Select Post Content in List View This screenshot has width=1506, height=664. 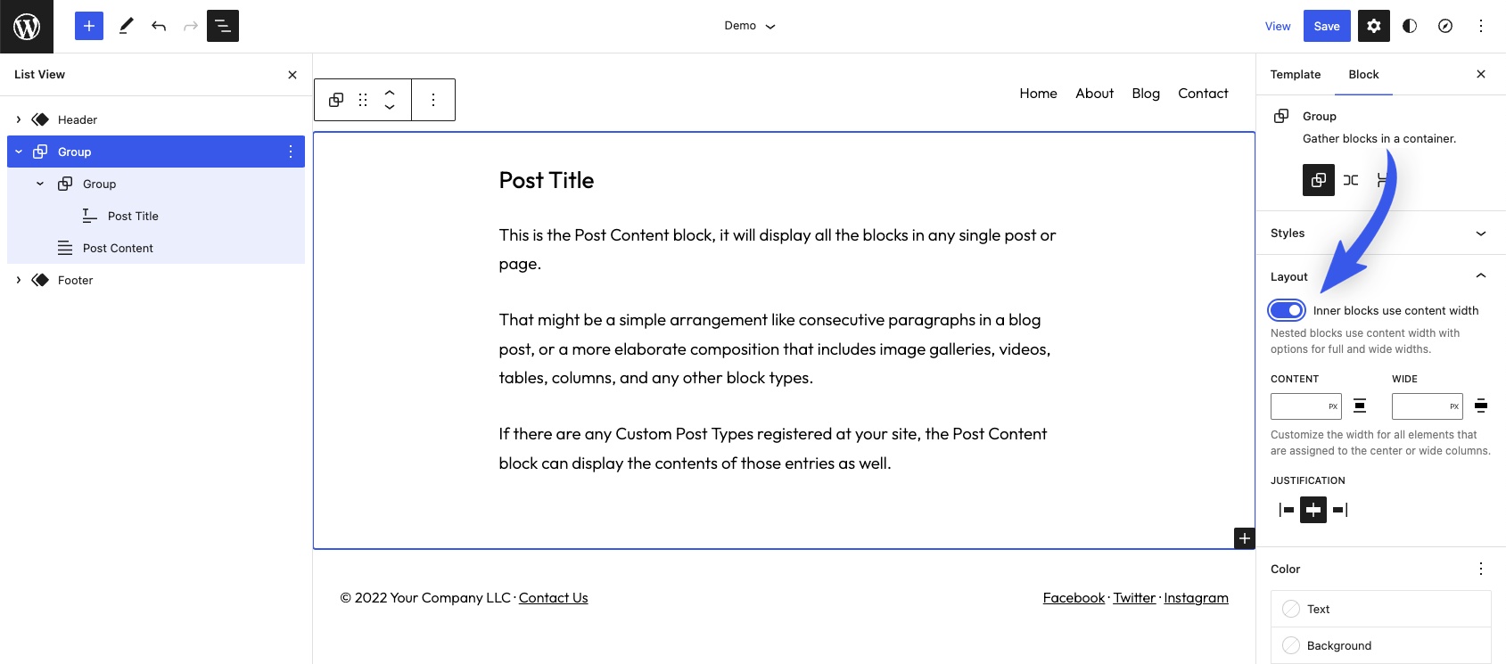tap(118, 249)
